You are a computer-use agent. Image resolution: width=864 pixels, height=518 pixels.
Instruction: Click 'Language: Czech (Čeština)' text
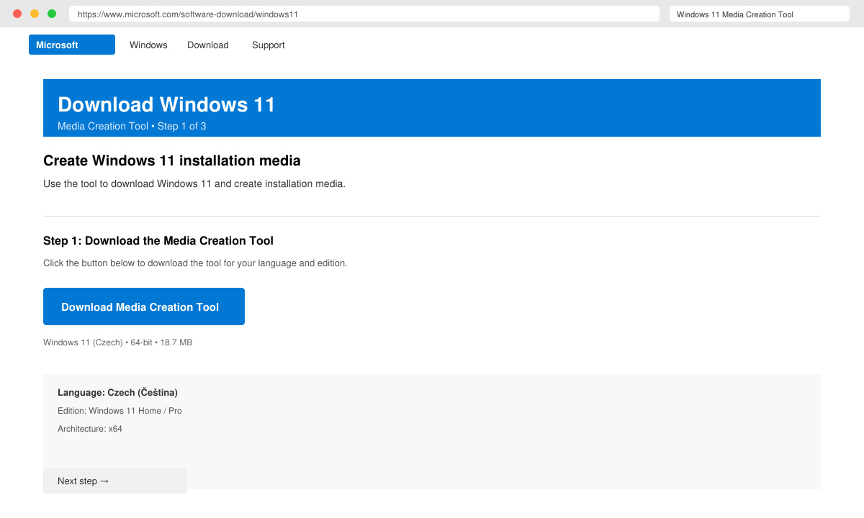click(x=117, y=392)
